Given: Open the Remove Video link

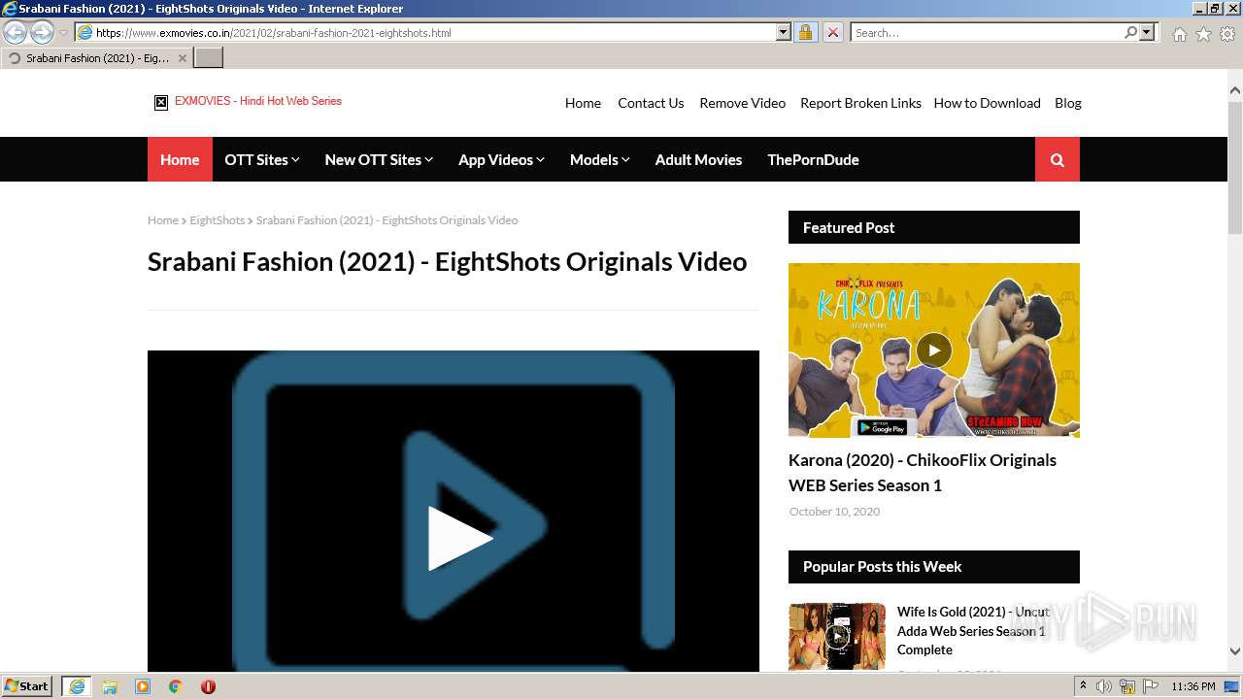Looking at the screenshot, I should (x=742, y=103).
